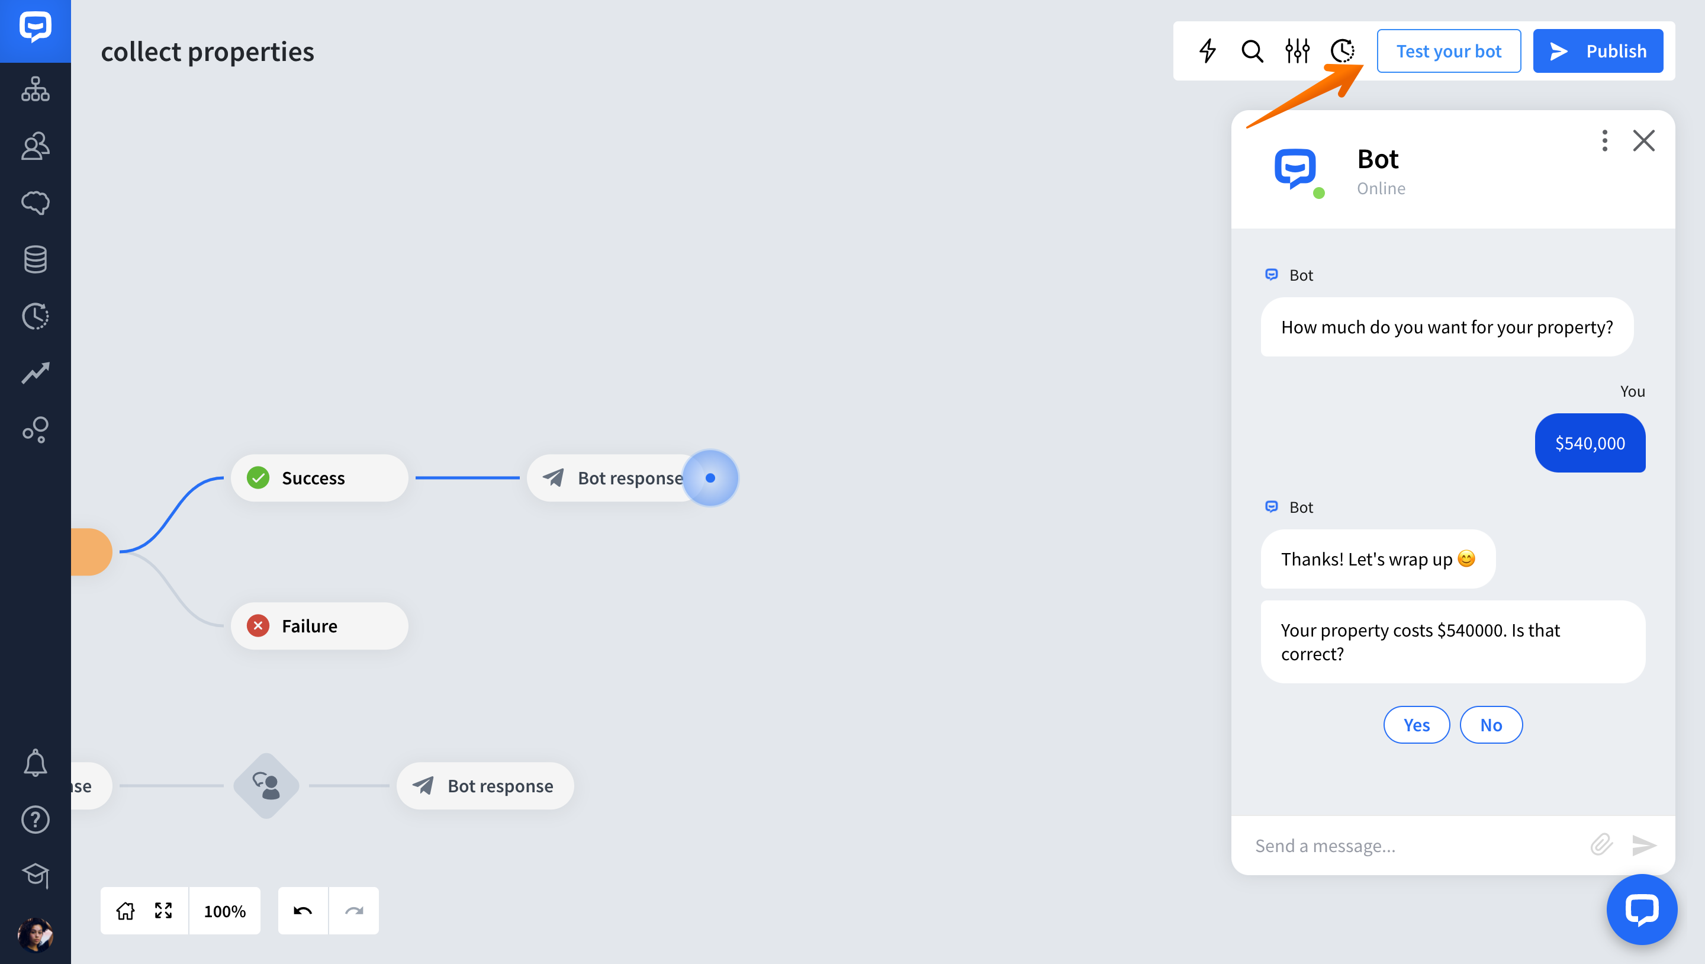This screenshot has height=964, width=1705.
Task: Open the Entities database sidebar icon
Action: coord(35,259)
